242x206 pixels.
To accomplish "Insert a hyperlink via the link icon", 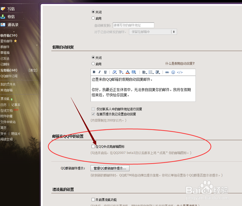I will 167,72.
